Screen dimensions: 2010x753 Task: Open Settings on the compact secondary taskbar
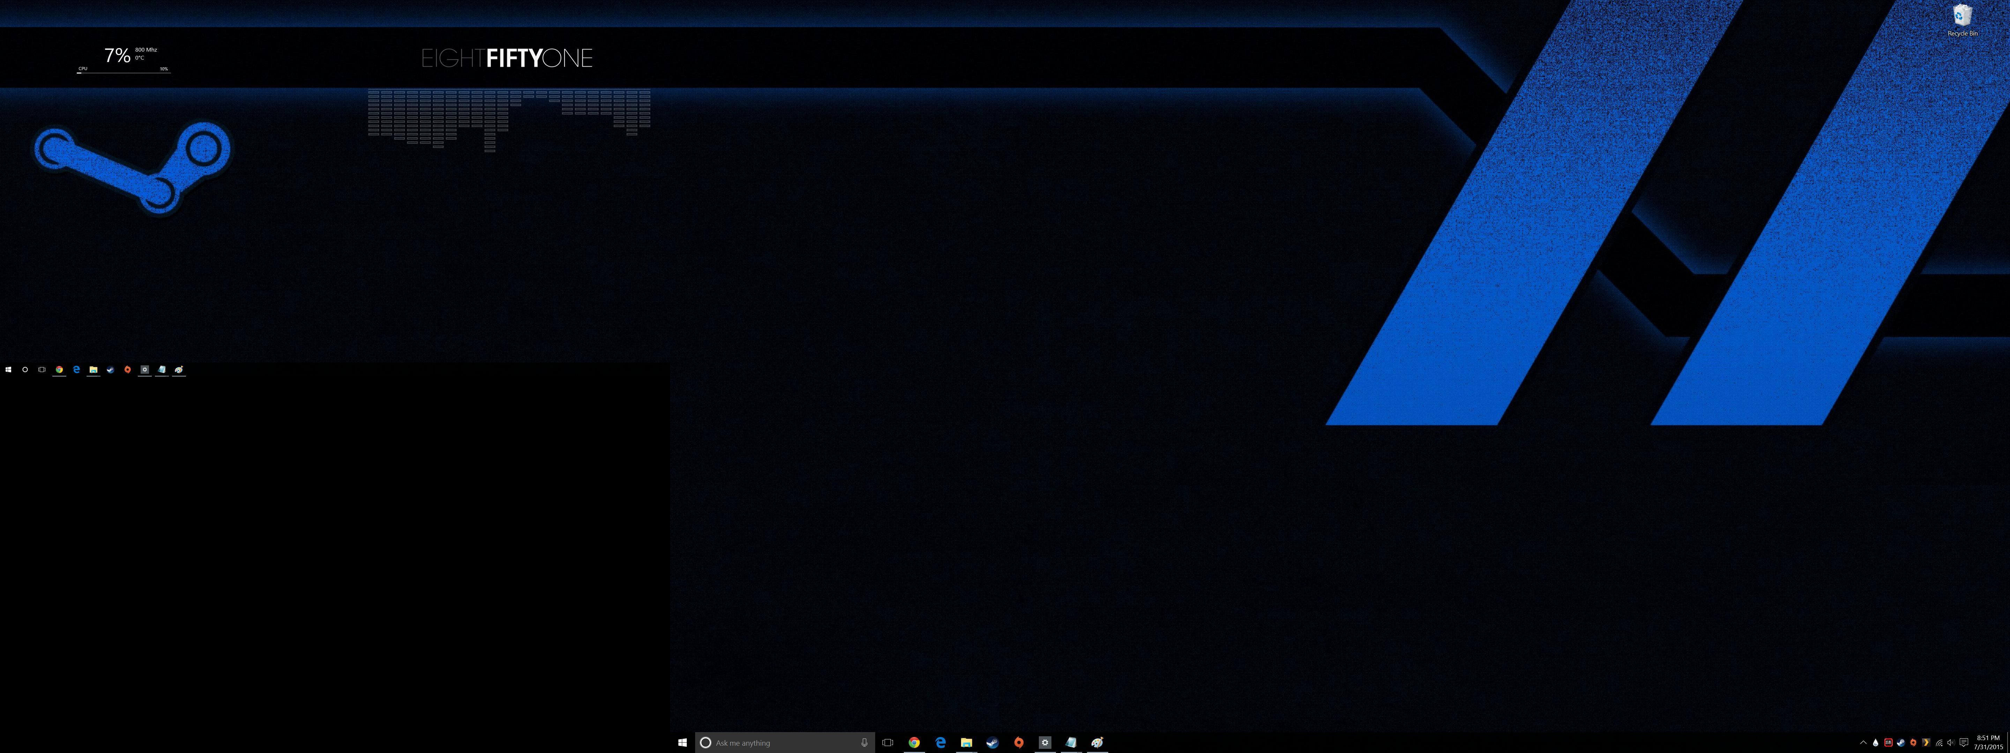click(144, 370)
